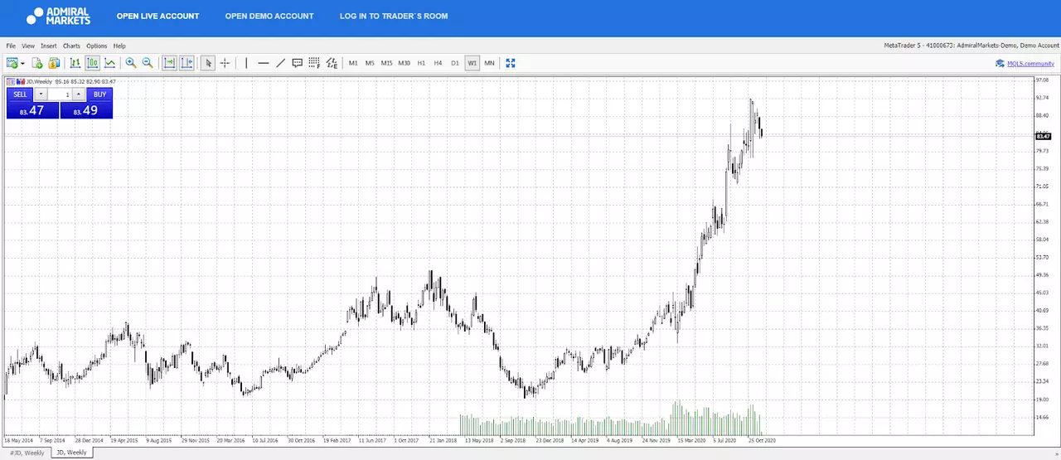Toggle chart shift from right border

[x=187, y=63]
